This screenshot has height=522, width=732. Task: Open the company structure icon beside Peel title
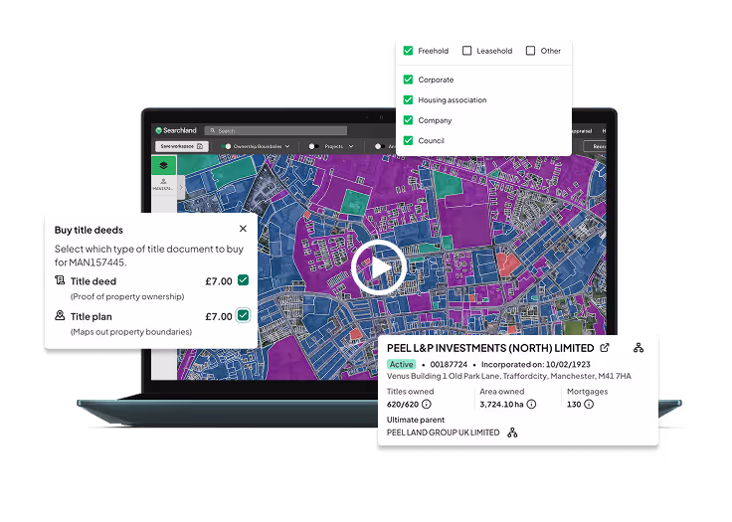pos(639,348)
